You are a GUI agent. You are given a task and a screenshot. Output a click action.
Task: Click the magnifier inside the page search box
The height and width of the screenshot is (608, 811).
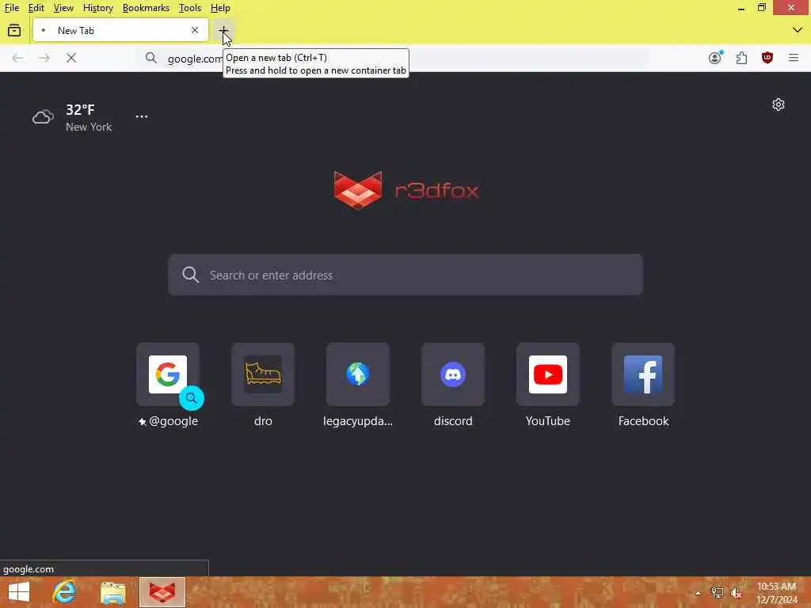coord(190,275)
